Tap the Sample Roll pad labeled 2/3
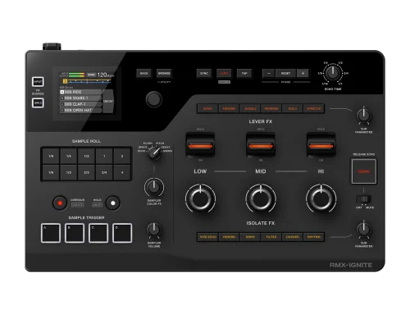The width and height of the screenshot is (410, 314). click(86, 172)
